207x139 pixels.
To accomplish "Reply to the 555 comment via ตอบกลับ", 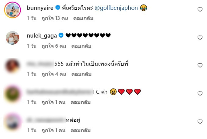I will [81, 74].
